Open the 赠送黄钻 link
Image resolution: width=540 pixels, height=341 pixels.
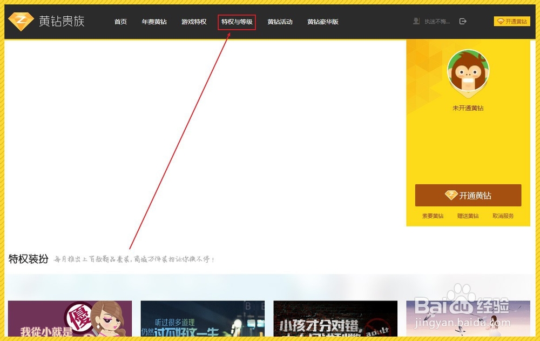[x=468, y=216]
